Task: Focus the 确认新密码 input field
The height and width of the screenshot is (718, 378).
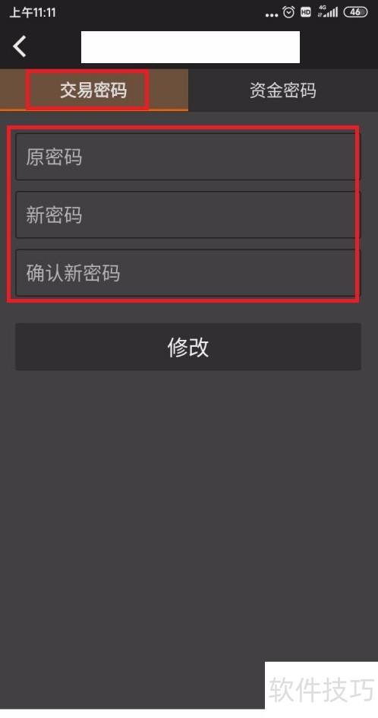Action: coord(187,273)
